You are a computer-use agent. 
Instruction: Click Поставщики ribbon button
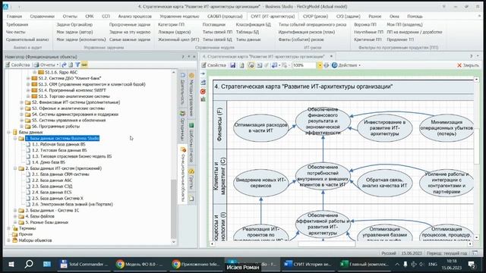[x=214, y=24]
